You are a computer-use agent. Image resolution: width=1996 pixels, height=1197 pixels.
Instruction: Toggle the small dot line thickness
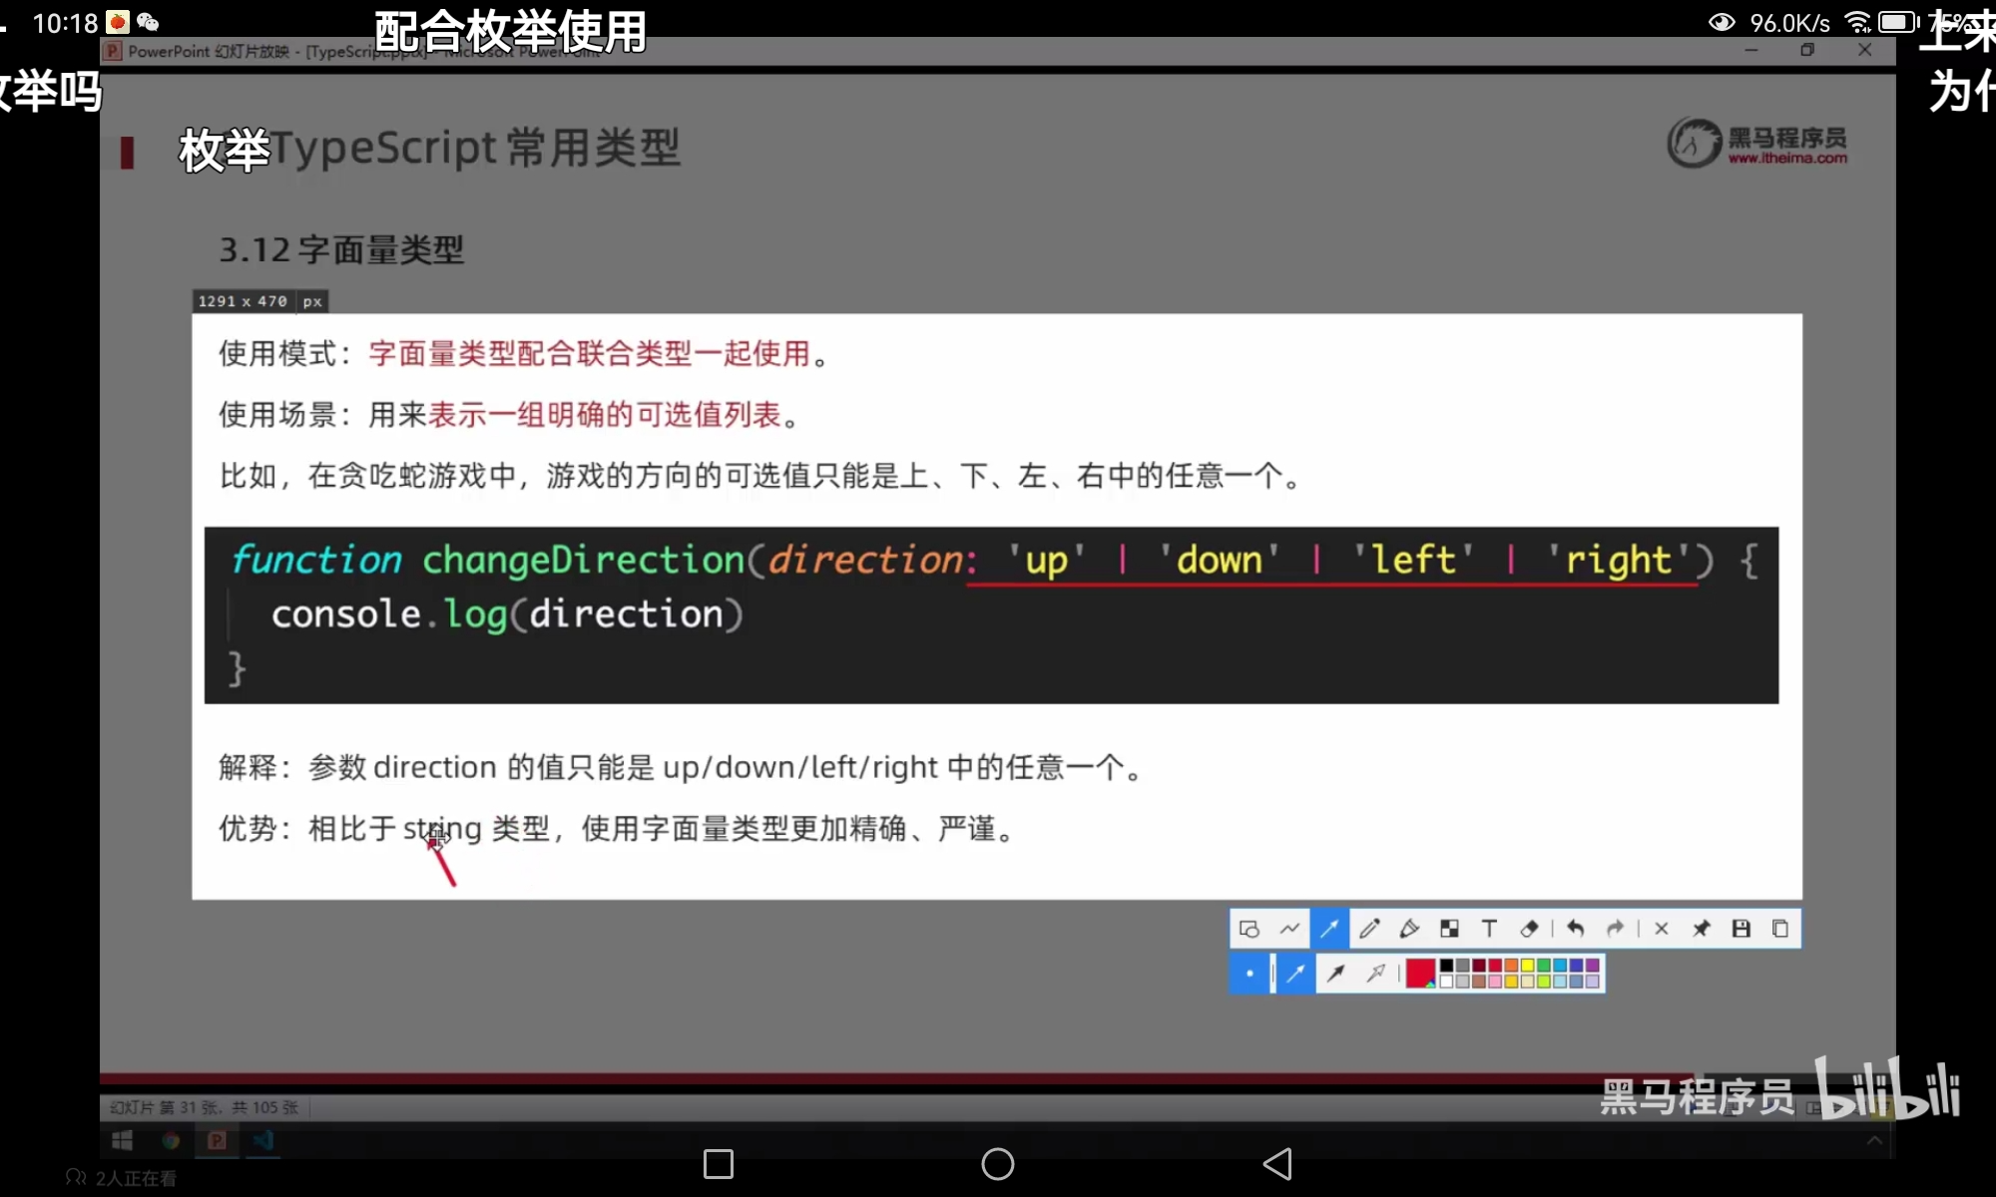click(1249, 973)
